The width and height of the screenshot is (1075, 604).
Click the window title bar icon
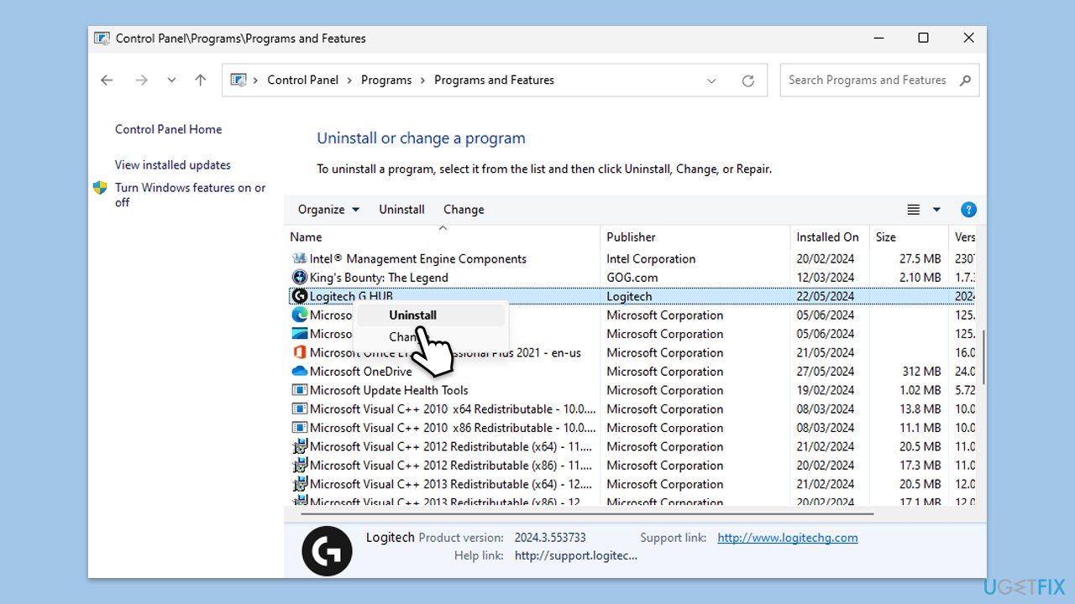(x=102, y=39)
